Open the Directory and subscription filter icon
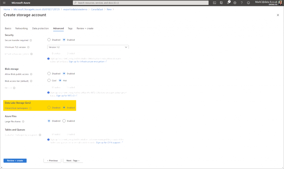This screenshot has height=169, width=284. click(x=221, y=3)
